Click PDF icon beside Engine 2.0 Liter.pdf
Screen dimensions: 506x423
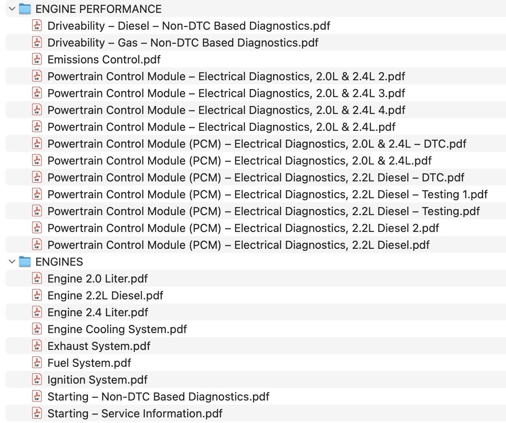click(37, 279)
